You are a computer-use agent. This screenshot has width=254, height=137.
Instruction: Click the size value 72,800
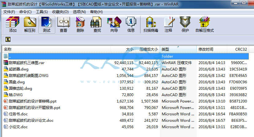pos(128,95)
